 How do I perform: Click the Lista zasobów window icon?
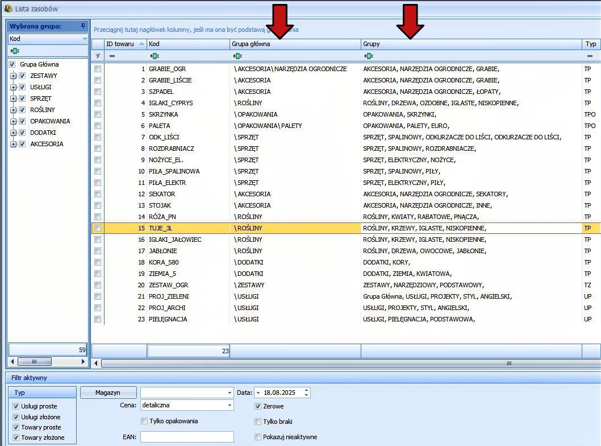[x=9, y=9]
